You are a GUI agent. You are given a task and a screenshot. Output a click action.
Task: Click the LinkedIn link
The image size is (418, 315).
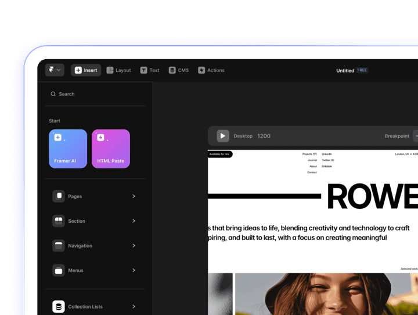pyautogui.click(x=327, y=154)
